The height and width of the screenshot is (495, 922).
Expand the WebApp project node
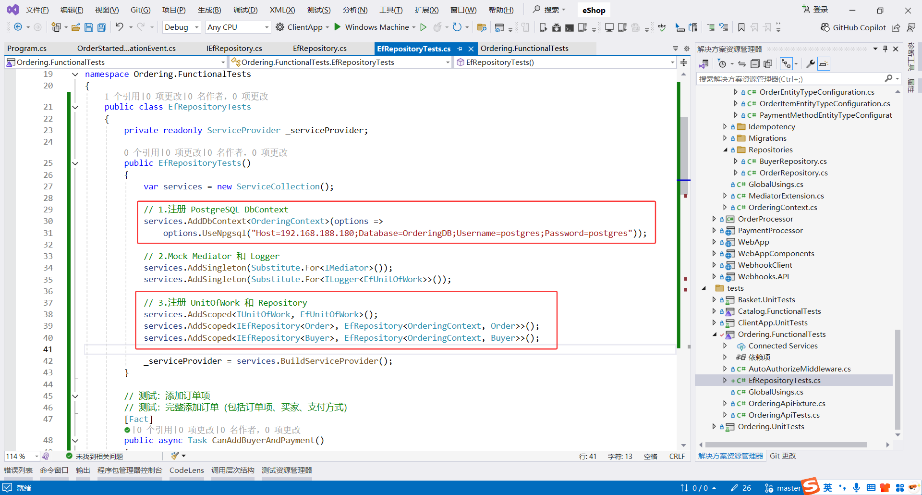pos(715,242)
